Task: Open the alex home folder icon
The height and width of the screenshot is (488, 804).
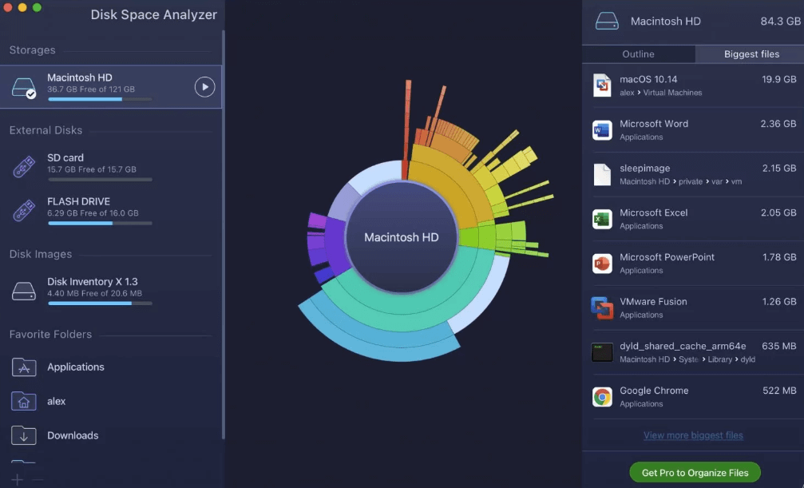Action: (x=22, y=401)
